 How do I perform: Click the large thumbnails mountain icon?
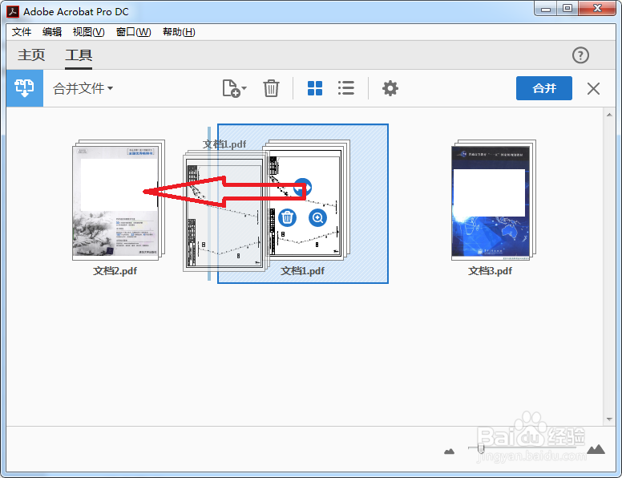point(596,449)
